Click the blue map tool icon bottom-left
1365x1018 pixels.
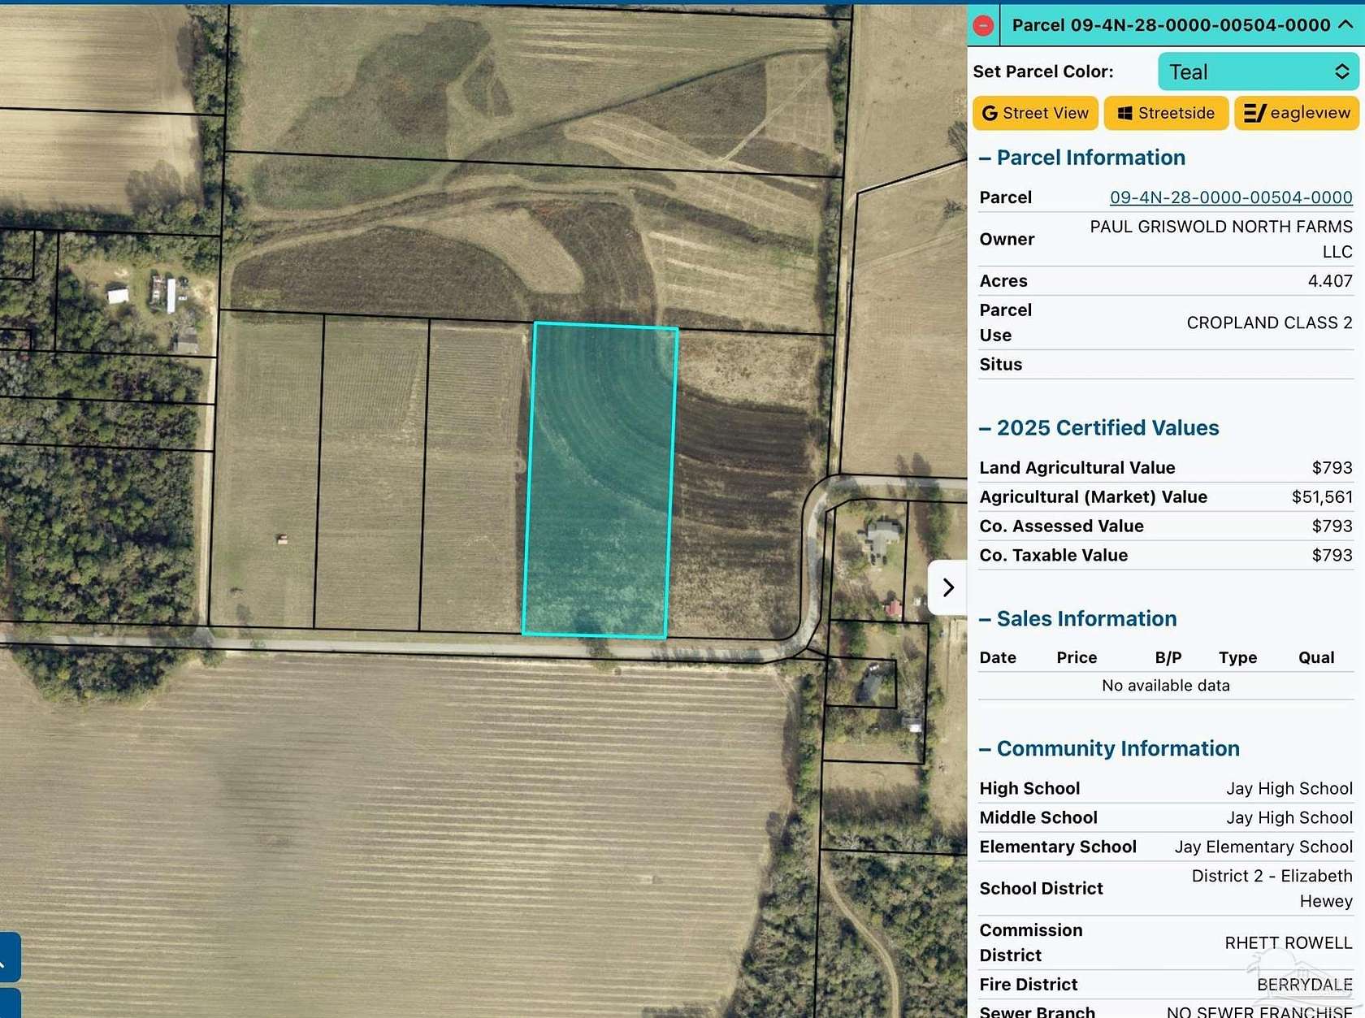(8, 957)
